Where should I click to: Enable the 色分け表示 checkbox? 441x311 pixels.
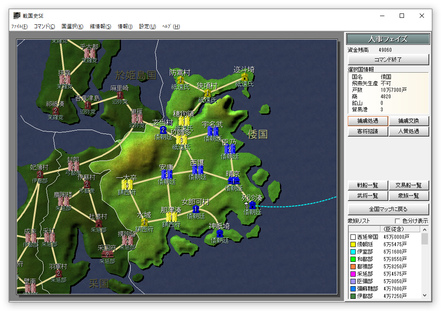(397, 221)
